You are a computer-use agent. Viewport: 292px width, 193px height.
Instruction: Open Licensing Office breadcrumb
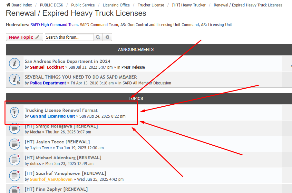click(116, 5)
